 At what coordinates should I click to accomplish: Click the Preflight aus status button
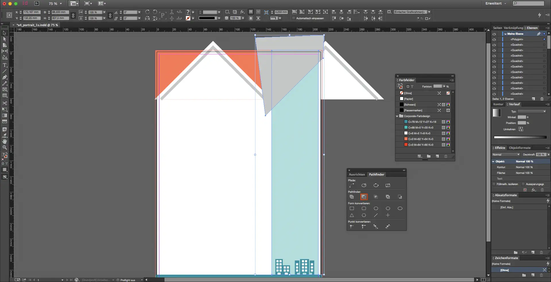(127, 280)
